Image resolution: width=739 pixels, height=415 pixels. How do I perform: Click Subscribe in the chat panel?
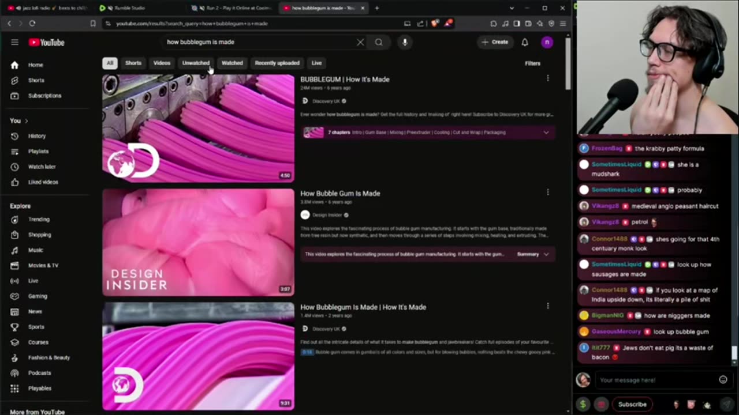pyautogui.click(x=632, y=404)
